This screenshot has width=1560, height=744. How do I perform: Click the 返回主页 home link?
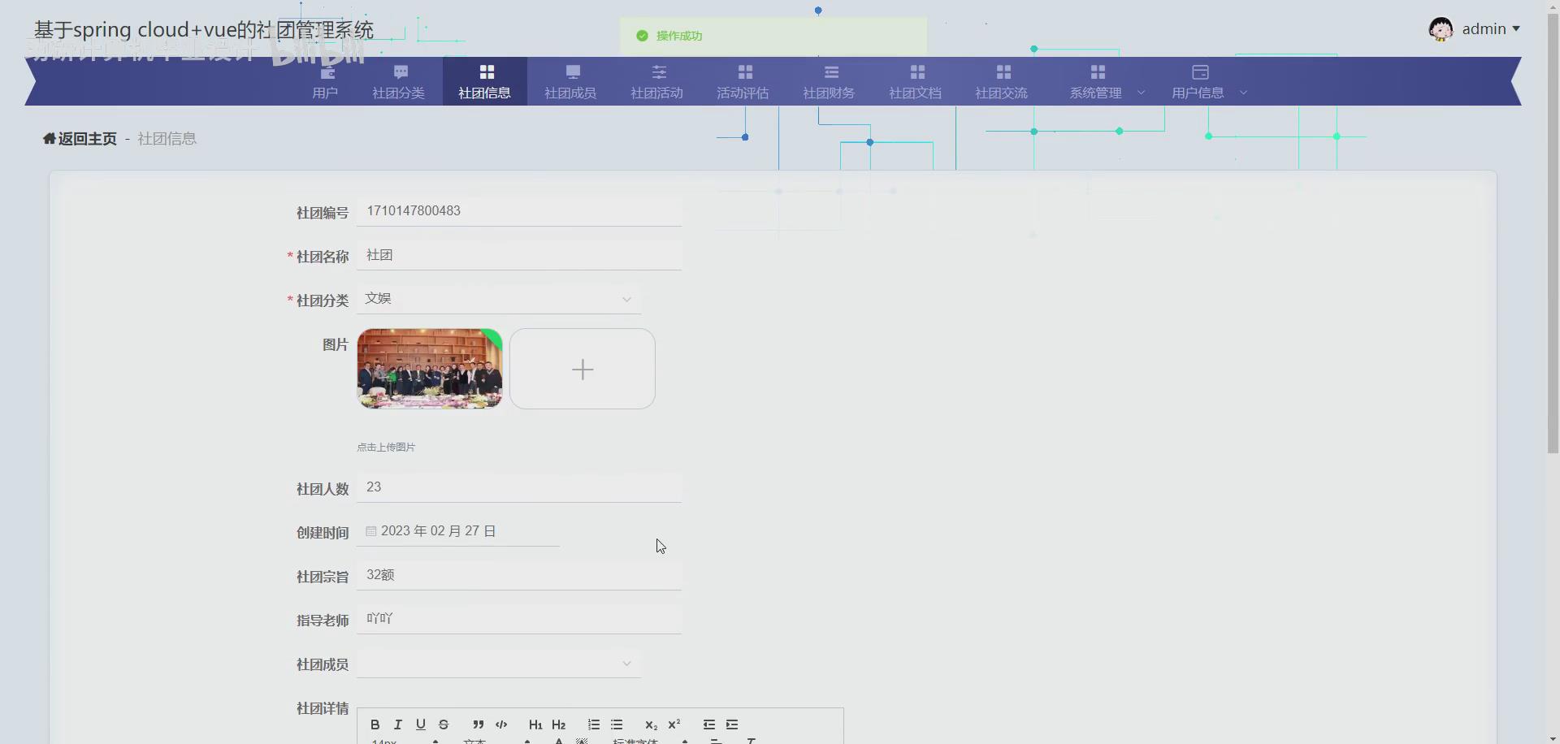point(80,138)
